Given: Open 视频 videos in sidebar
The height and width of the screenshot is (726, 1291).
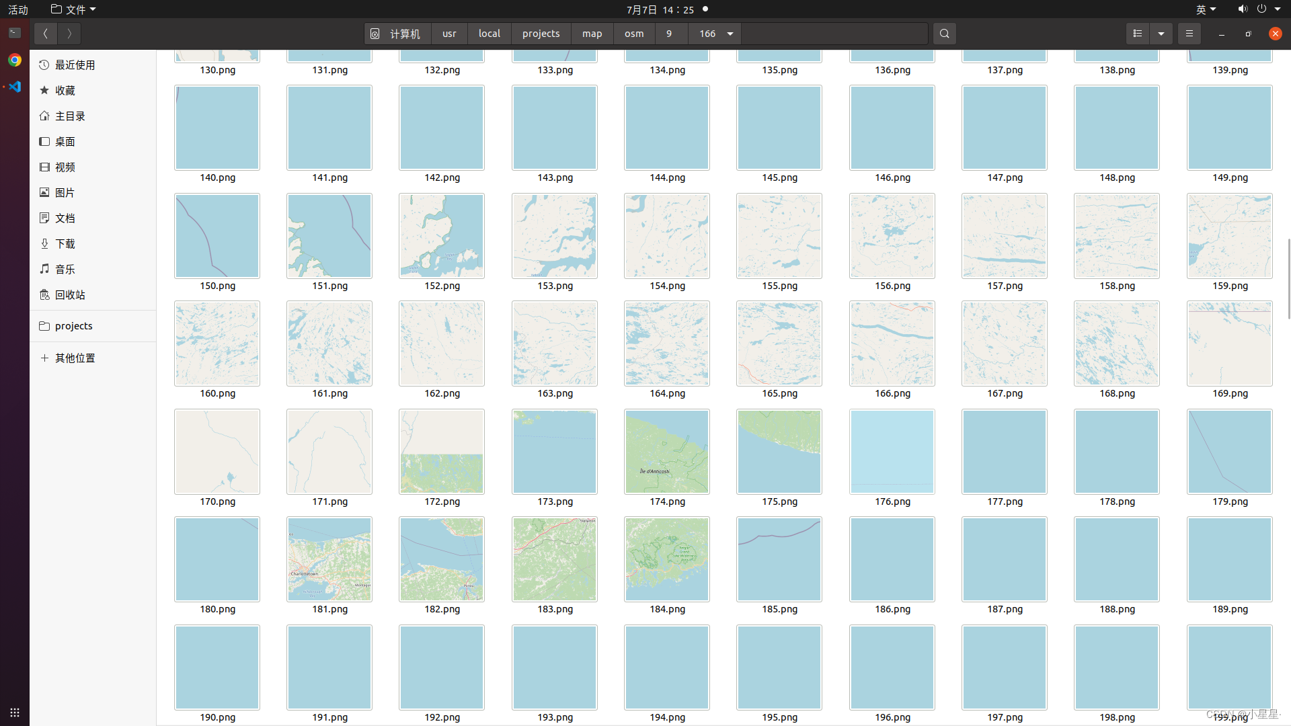Looking at the screenshot, I should [x=93, y=167].
